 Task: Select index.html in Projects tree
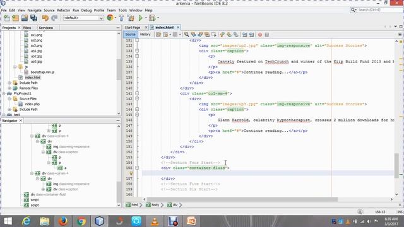(32, 78)
